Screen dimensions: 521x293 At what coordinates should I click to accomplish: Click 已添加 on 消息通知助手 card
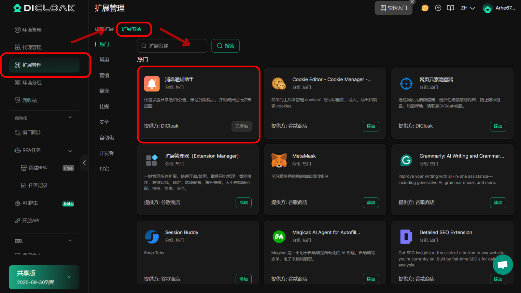pos(242,126)
